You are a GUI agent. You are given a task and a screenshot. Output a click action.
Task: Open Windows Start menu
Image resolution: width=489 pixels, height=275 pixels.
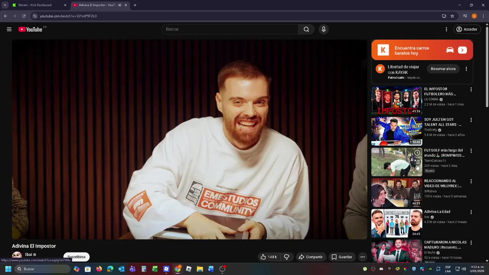point(8,269)
